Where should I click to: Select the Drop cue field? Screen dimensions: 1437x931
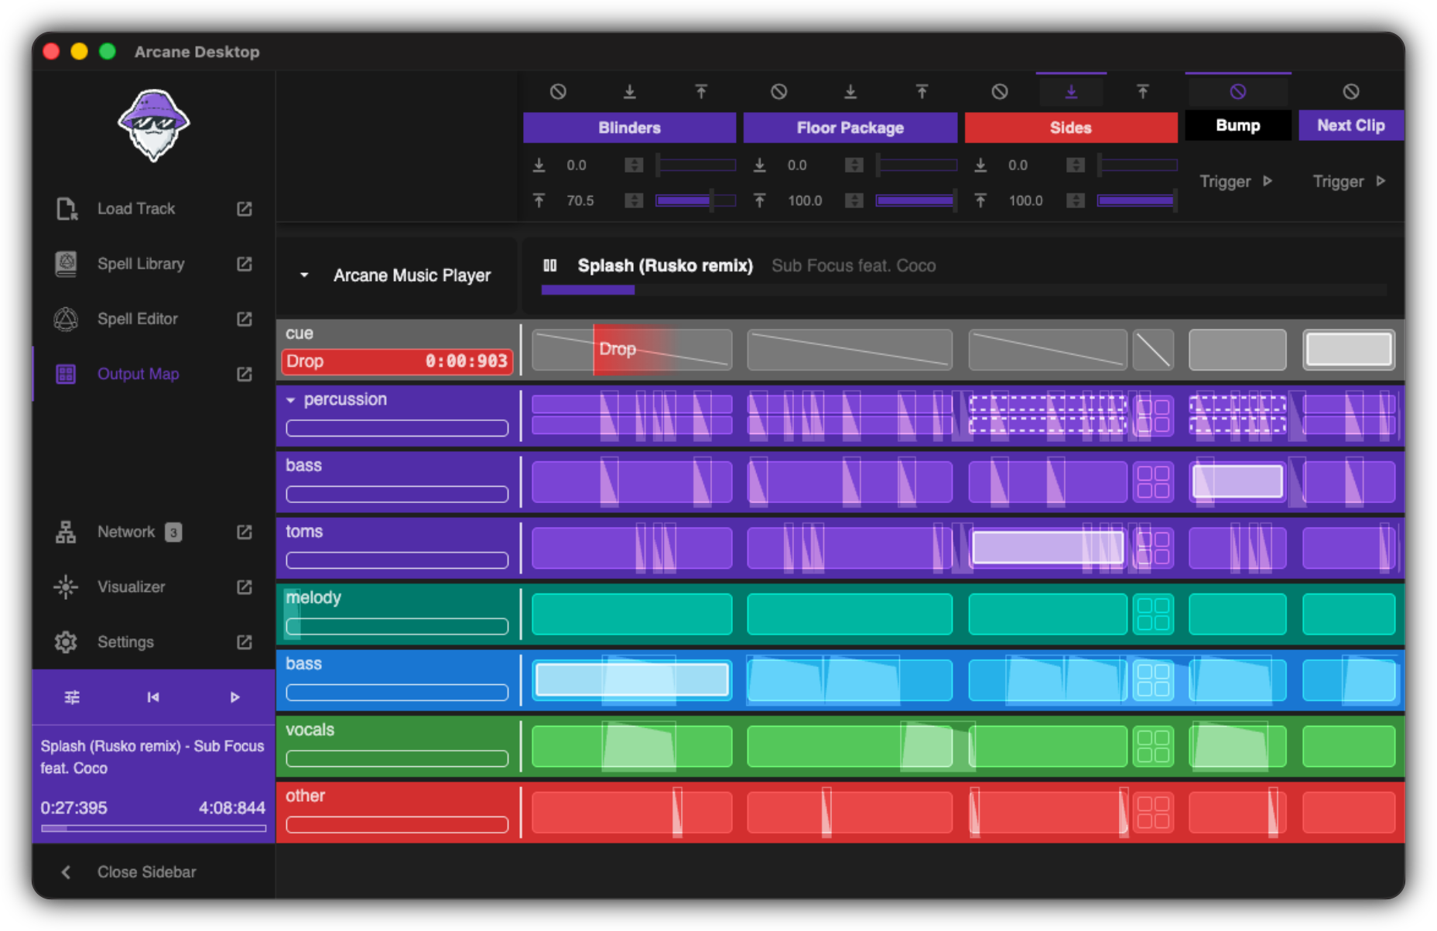pyautogui.click(x=397, y=361)
